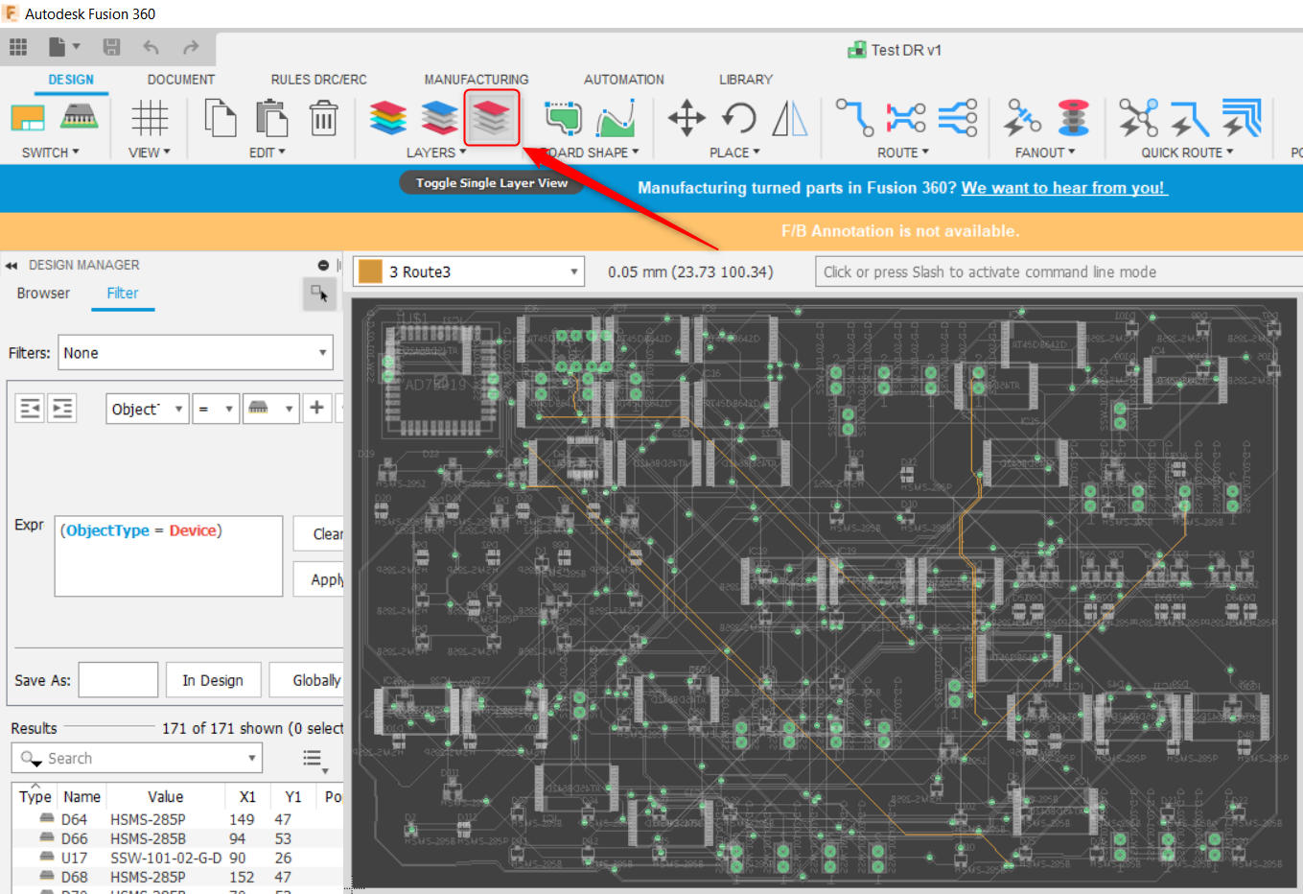Open the Filters dropdown showing None
This screenshot has width=1303, height=894.
point(196,352)
